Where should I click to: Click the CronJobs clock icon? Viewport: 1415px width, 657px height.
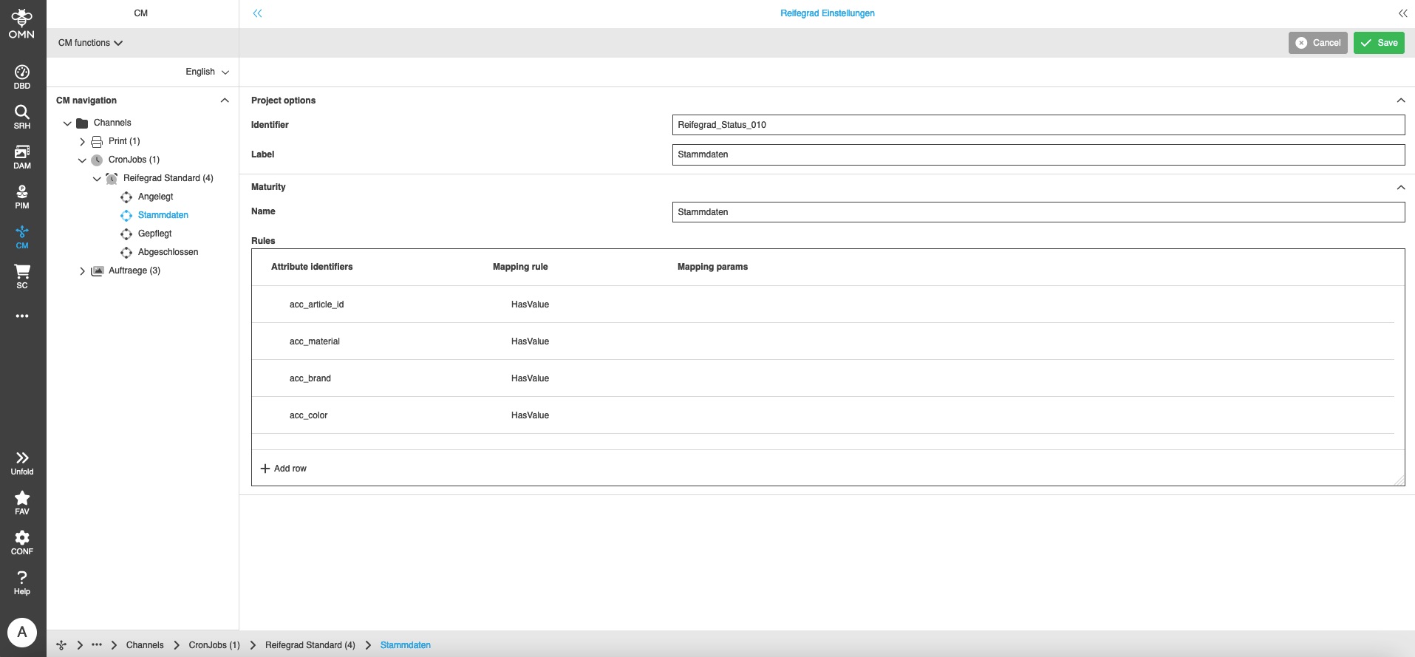tap(97, 160)
